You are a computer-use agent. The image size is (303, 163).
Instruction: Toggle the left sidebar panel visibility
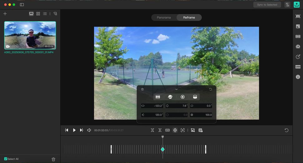click(22, 5)
